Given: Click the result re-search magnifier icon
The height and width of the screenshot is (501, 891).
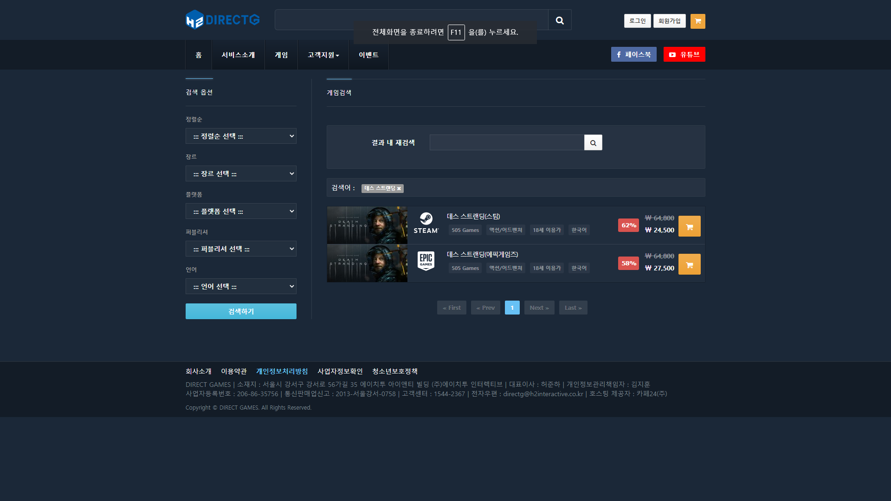Looking at the screenshot, I should point(593,143).
